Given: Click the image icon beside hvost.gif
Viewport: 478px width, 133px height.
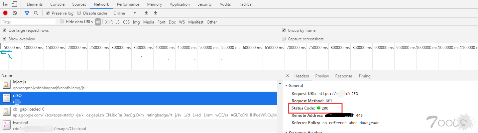Looking at the screenshot, I should (x=7, y=125).
